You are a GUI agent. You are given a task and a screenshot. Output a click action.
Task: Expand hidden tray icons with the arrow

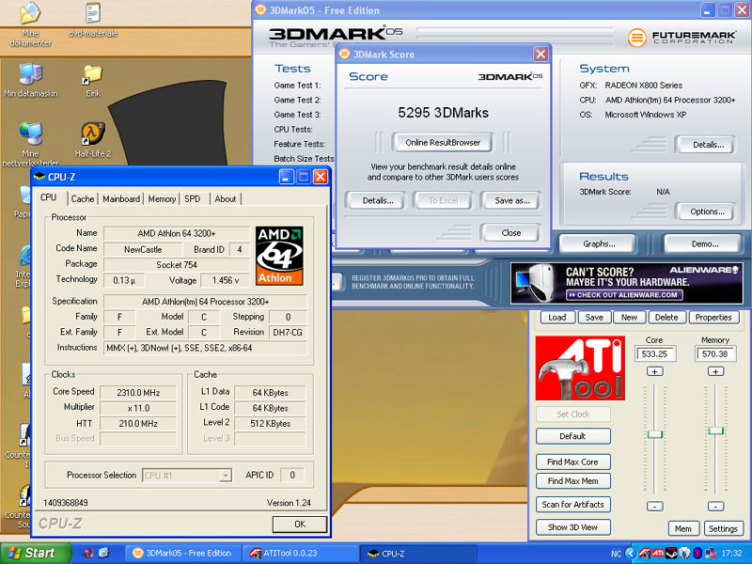point(631,554)
